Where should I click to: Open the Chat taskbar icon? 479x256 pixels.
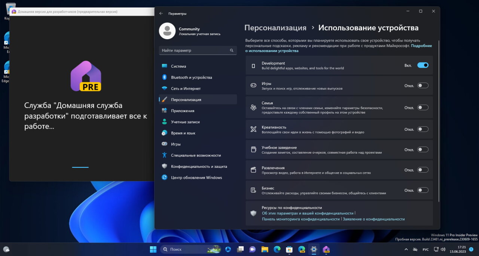tap(252, 249)
